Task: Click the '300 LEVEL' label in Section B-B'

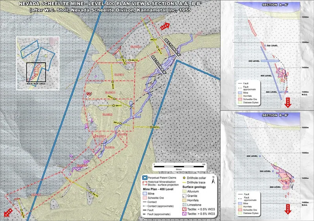Action: pyautogui.click(x=265, y=171)
